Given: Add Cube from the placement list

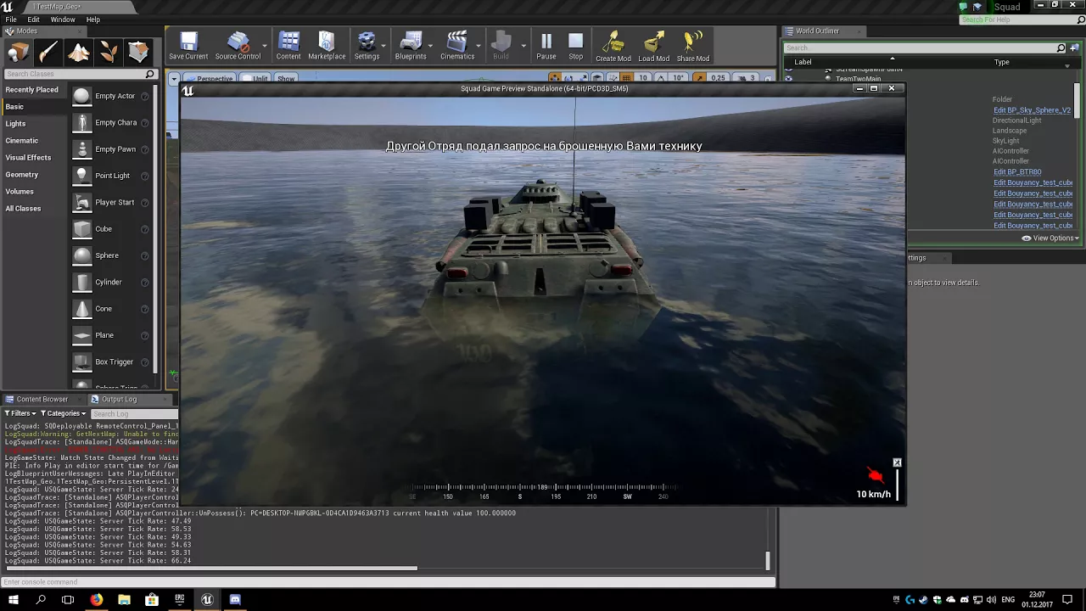Looking at the screenshot, I should pos(111,229).
